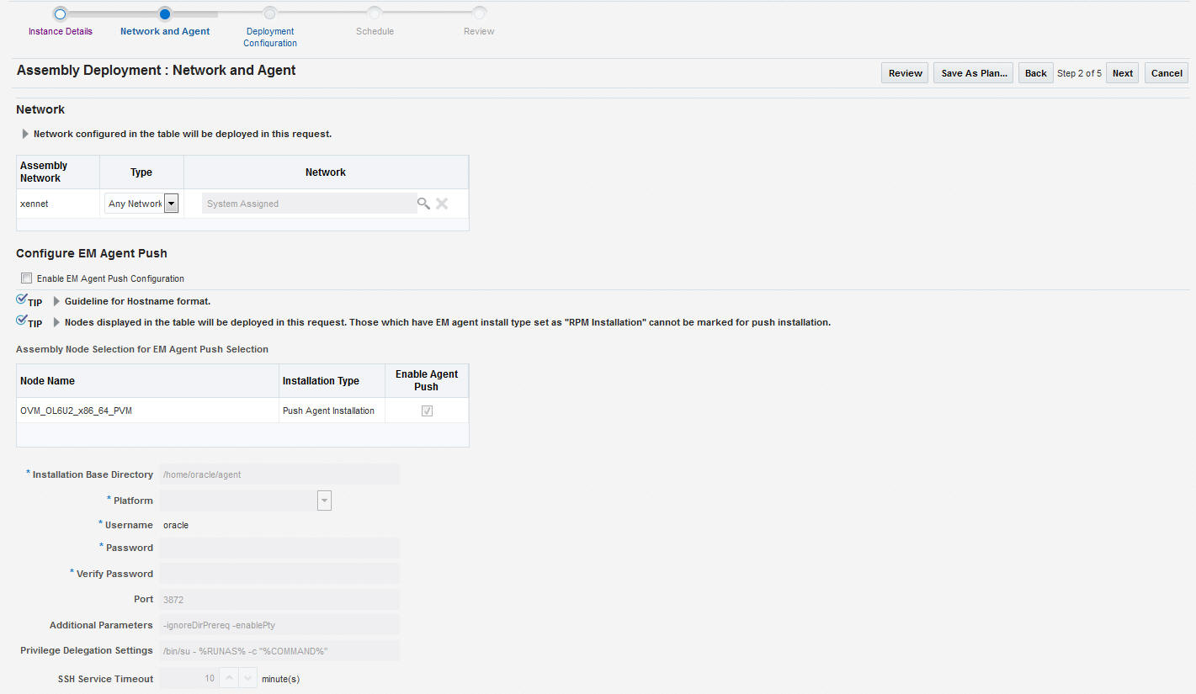Decrease SSH Service Timeout value

point(247,678)
